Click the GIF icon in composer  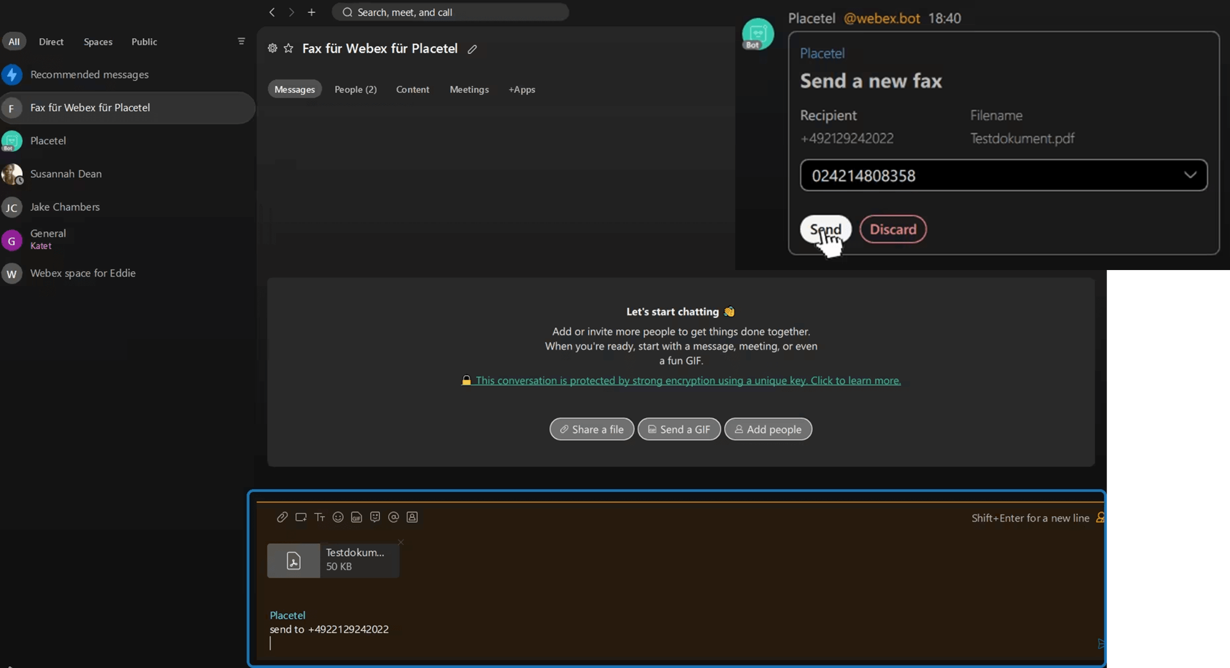click(x=356, y=517)
